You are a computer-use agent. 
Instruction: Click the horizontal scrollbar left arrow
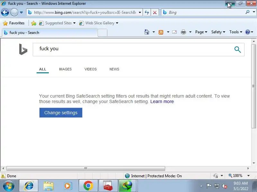click(3, 168)
